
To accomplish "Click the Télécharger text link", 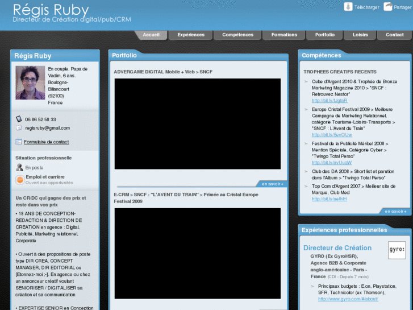I will (x=366, y=7).
